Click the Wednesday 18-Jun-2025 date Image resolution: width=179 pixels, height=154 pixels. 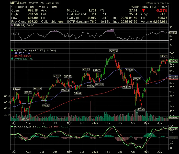[x=149, y=7]
